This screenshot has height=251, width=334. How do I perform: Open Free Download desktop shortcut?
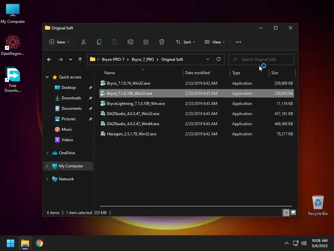13,79
